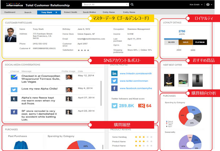Open the second Entity Name tab
The width and height of the screenshot is (220, 151).
coord(129,12)
